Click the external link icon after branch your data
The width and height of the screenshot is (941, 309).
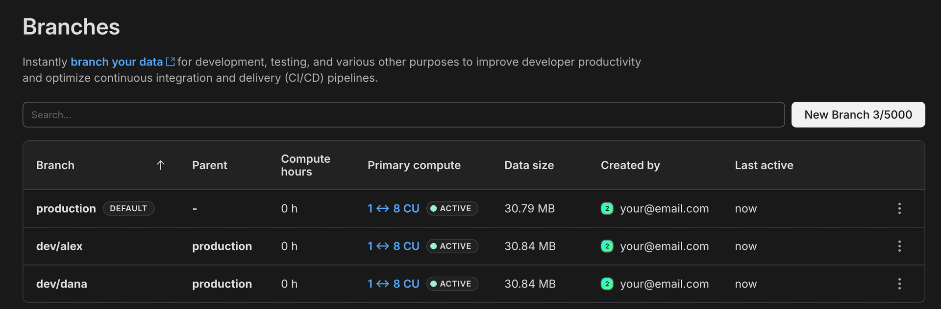pos(170,62)
